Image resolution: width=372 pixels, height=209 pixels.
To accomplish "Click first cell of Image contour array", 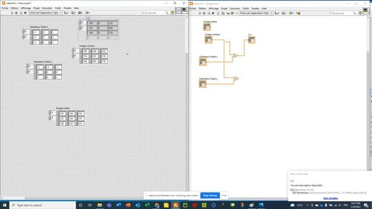I will pos(85,51).
